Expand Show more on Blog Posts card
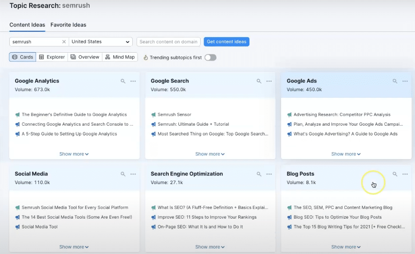This screenshot has height=254, width=415. pyautogui.click(x=346, y=247)
